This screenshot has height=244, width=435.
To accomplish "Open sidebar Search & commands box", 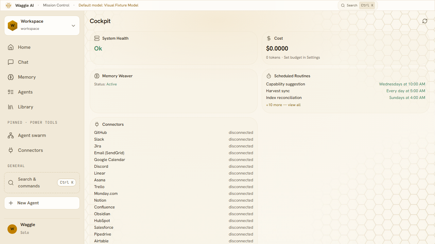I will click(x=42, y=183).
